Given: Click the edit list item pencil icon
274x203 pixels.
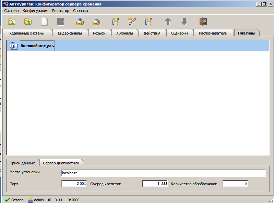Looking at the screenshot, I should [x=132, y=22].
